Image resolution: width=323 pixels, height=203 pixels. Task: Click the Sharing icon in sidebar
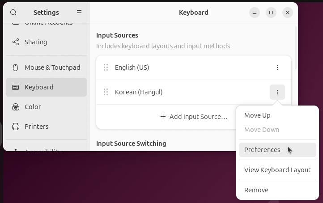(16, 42)
